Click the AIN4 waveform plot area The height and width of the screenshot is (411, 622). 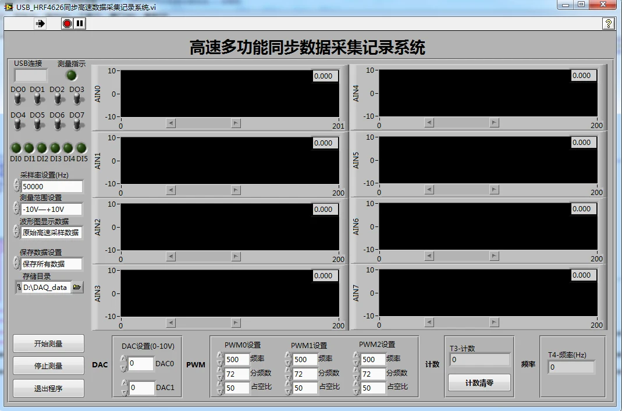[488, 93]
